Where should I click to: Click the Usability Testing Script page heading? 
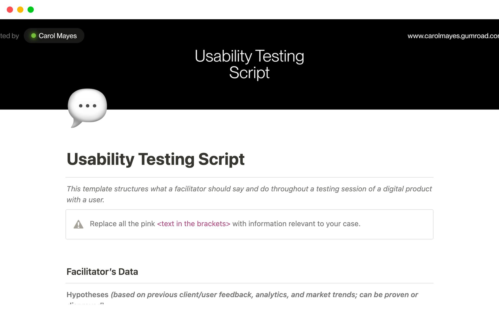click(x=156, y=159)
